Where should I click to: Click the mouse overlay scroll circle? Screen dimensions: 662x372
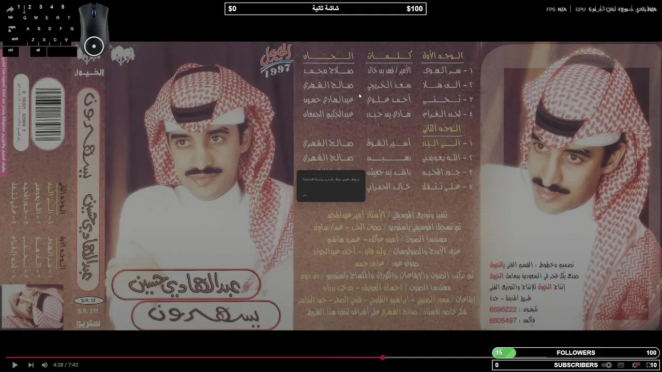click(x=94, y=47)
